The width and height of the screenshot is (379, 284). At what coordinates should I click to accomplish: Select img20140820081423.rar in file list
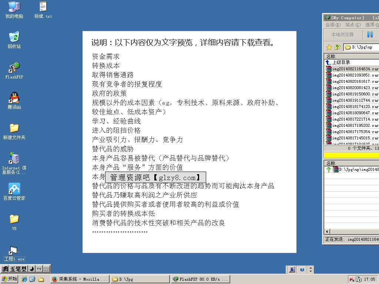click(352, 88)
